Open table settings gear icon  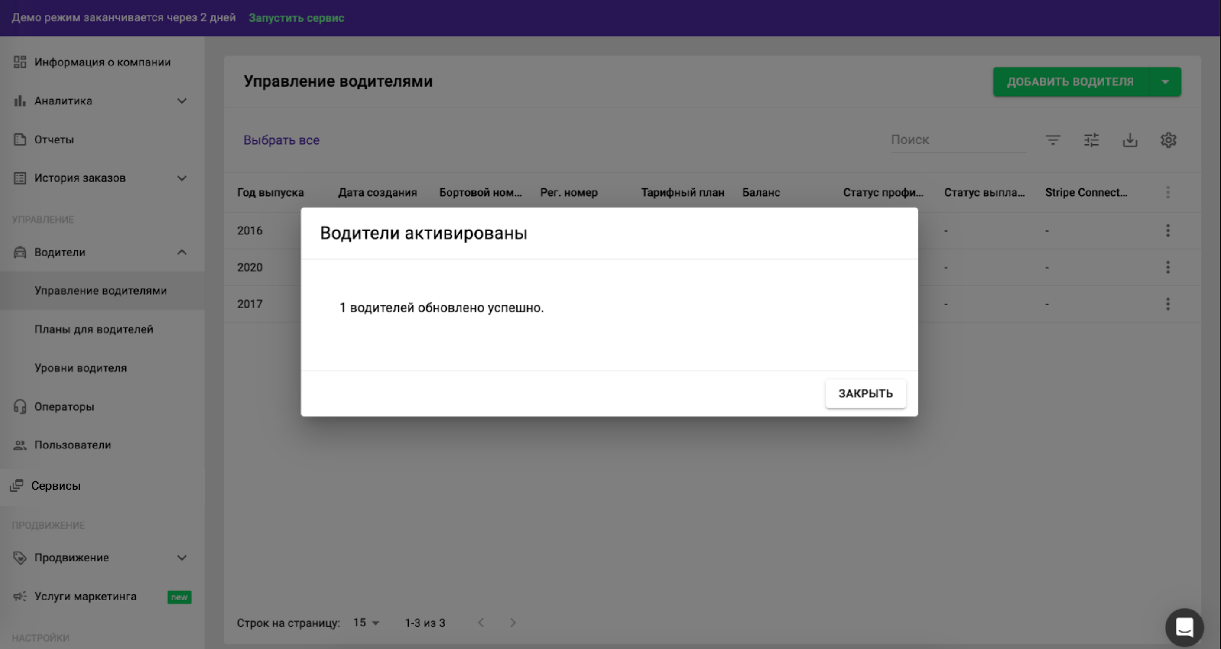click(x=1169, y=140)
